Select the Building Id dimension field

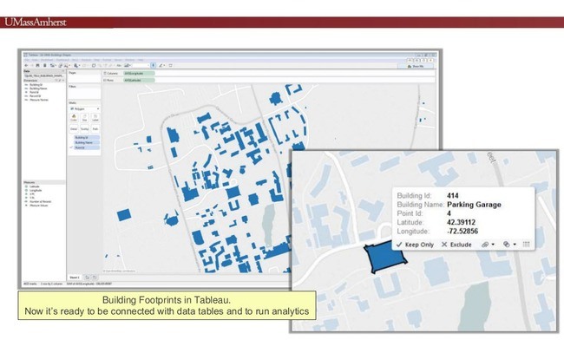click(x=36, y=85)
